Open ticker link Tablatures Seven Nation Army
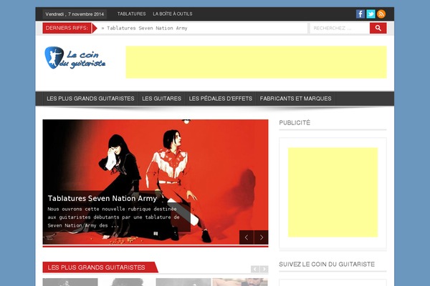430x286 pixels. tap(147, 28)
